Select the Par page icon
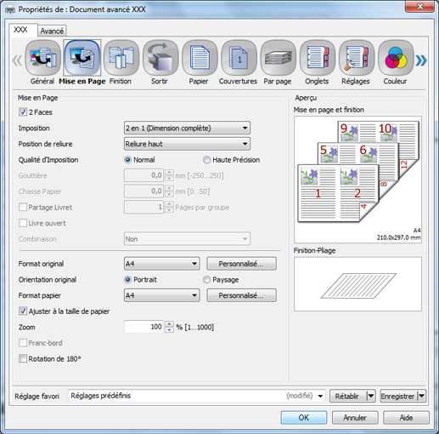 click(x=279, y=58)
